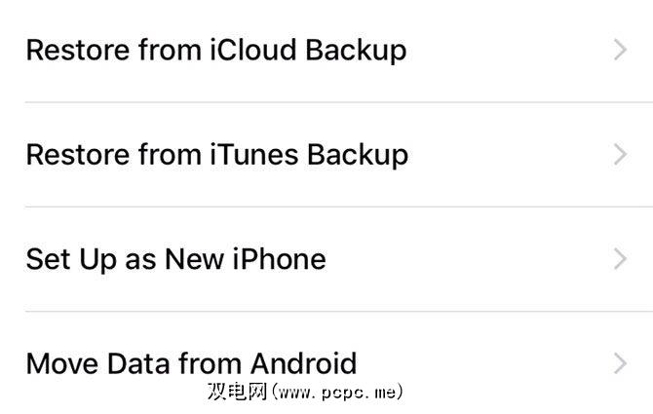Open Move Data from Android

(191, 364)
